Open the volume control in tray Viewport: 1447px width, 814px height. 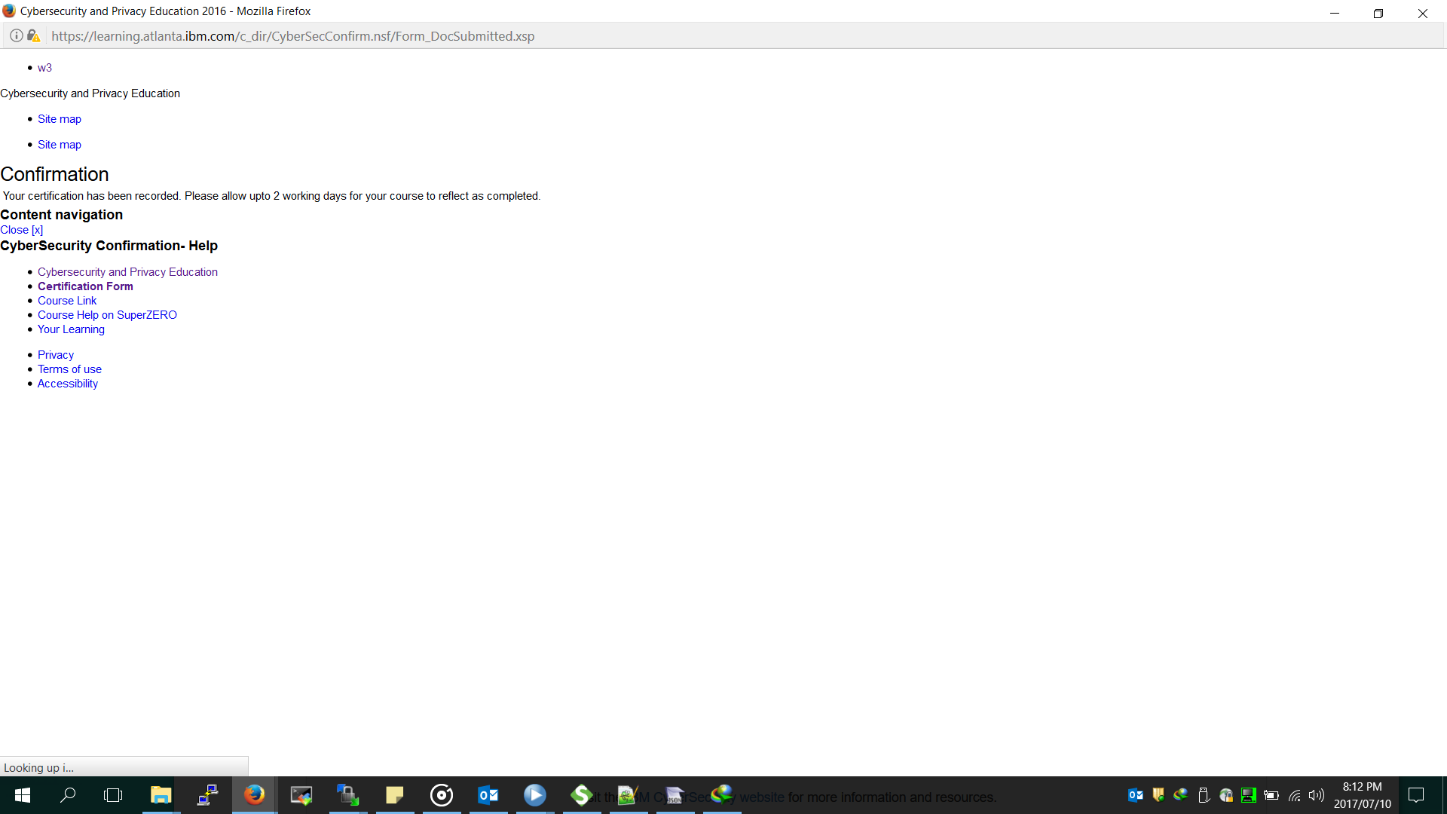click(1317, 795)
